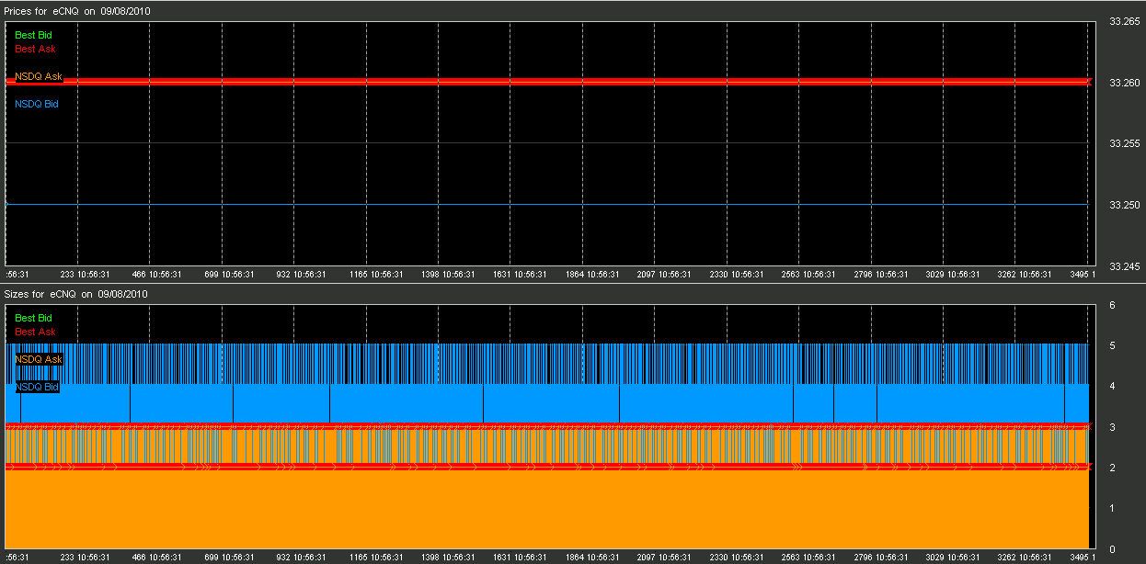
Task: Click 33.260 on the price axis
Action: (1125, 83)
